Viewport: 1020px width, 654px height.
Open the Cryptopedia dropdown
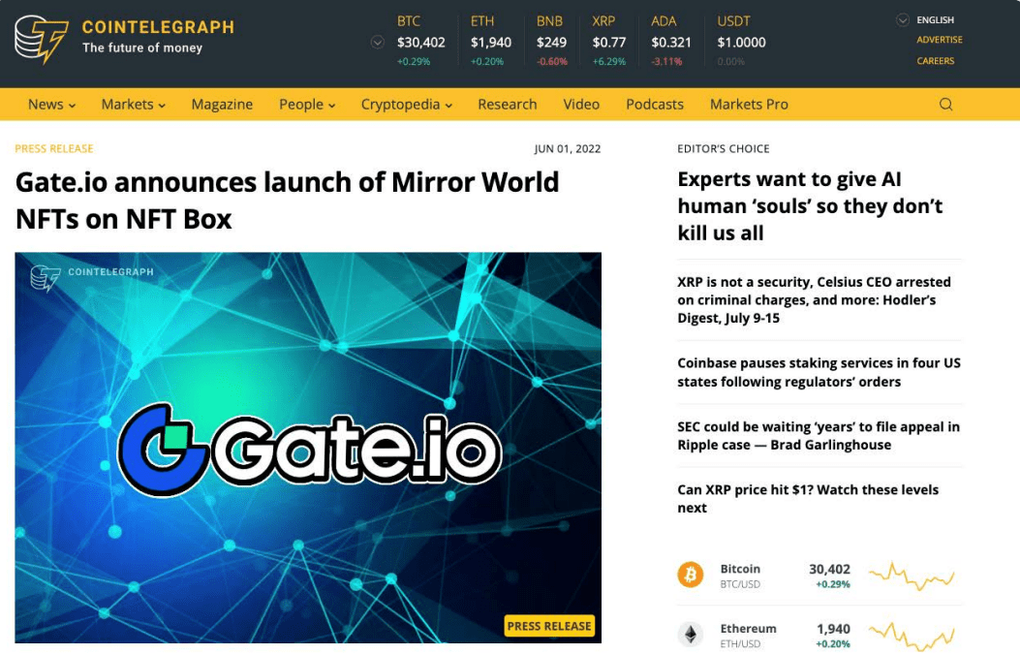406,104
